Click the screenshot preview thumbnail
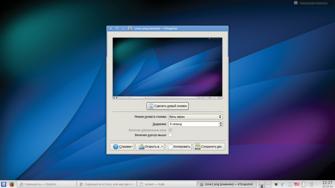This screenshot has height=188, width=335. click(167, 68)
